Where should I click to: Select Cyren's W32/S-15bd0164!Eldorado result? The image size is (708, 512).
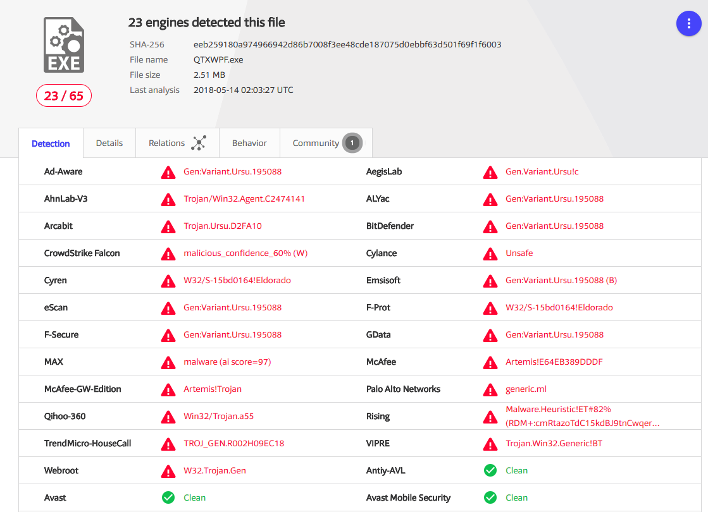point(237,280)
